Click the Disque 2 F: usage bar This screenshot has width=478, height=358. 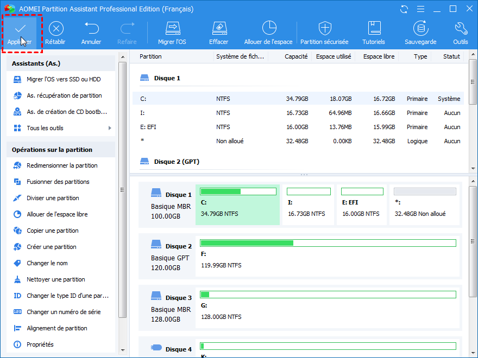[328, 243]
